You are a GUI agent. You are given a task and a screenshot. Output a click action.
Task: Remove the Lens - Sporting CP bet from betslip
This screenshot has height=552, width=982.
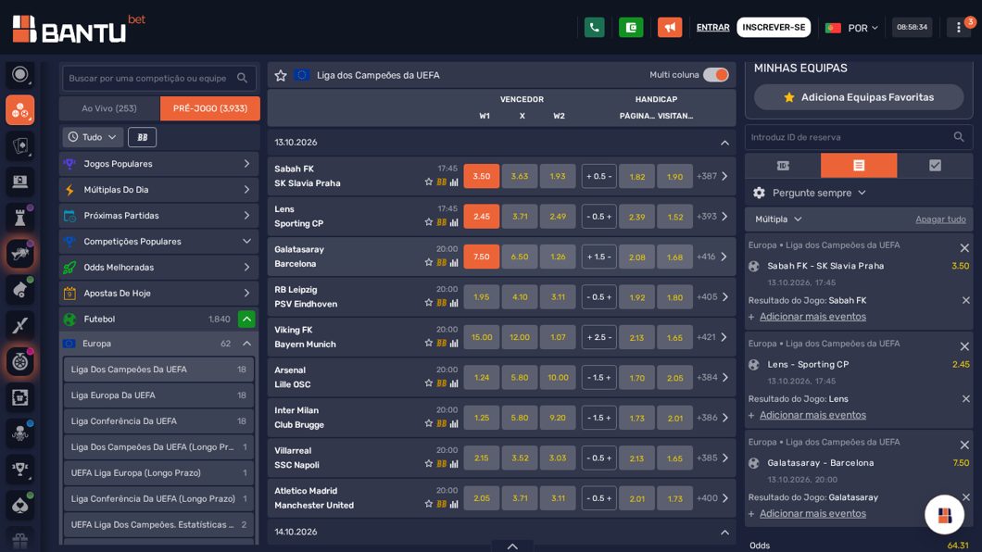[964, 346]
